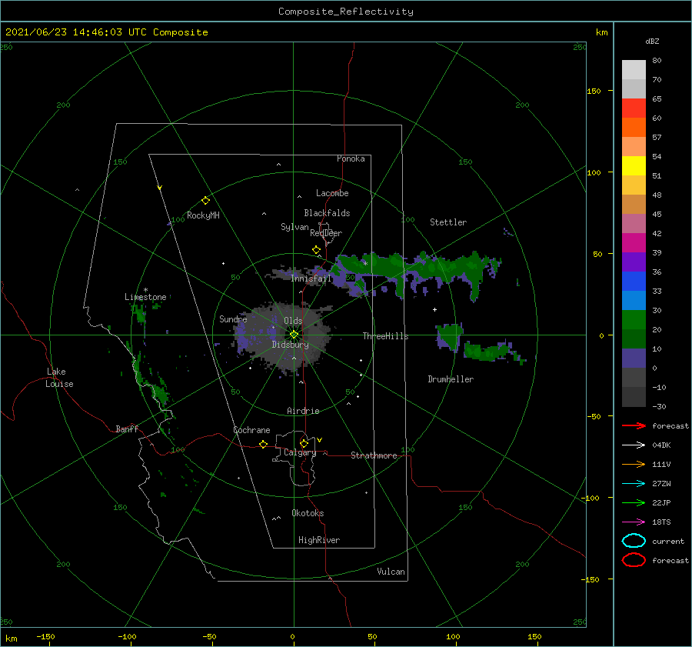Click the green 22JP arrow icon
This screenshot has height=647, width=692.
coord(634,502)
